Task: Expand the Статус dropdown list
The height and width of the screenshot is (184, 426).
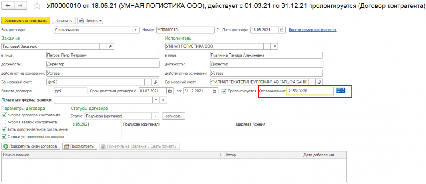Action: pos(155,116)
